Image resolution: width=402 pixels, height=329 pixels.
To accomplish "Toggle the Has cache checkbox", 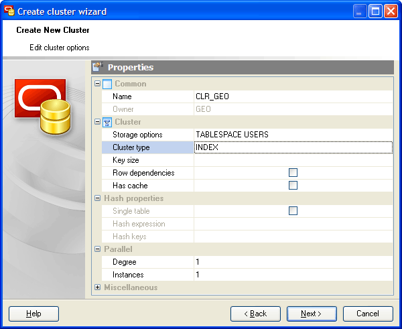I will click(x=293, y=186).
